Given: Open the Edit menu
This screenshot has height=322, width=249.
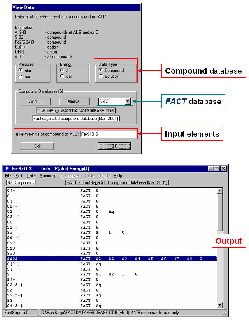Looking at the screenshot, I should pos(19,176).
